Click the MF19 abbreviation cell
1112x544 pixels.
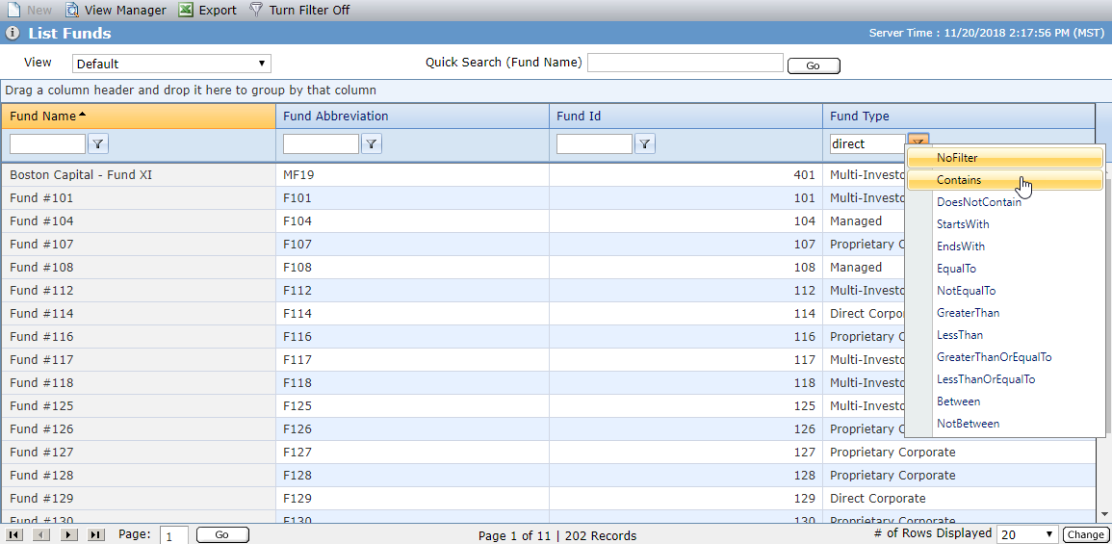(412, 174)
